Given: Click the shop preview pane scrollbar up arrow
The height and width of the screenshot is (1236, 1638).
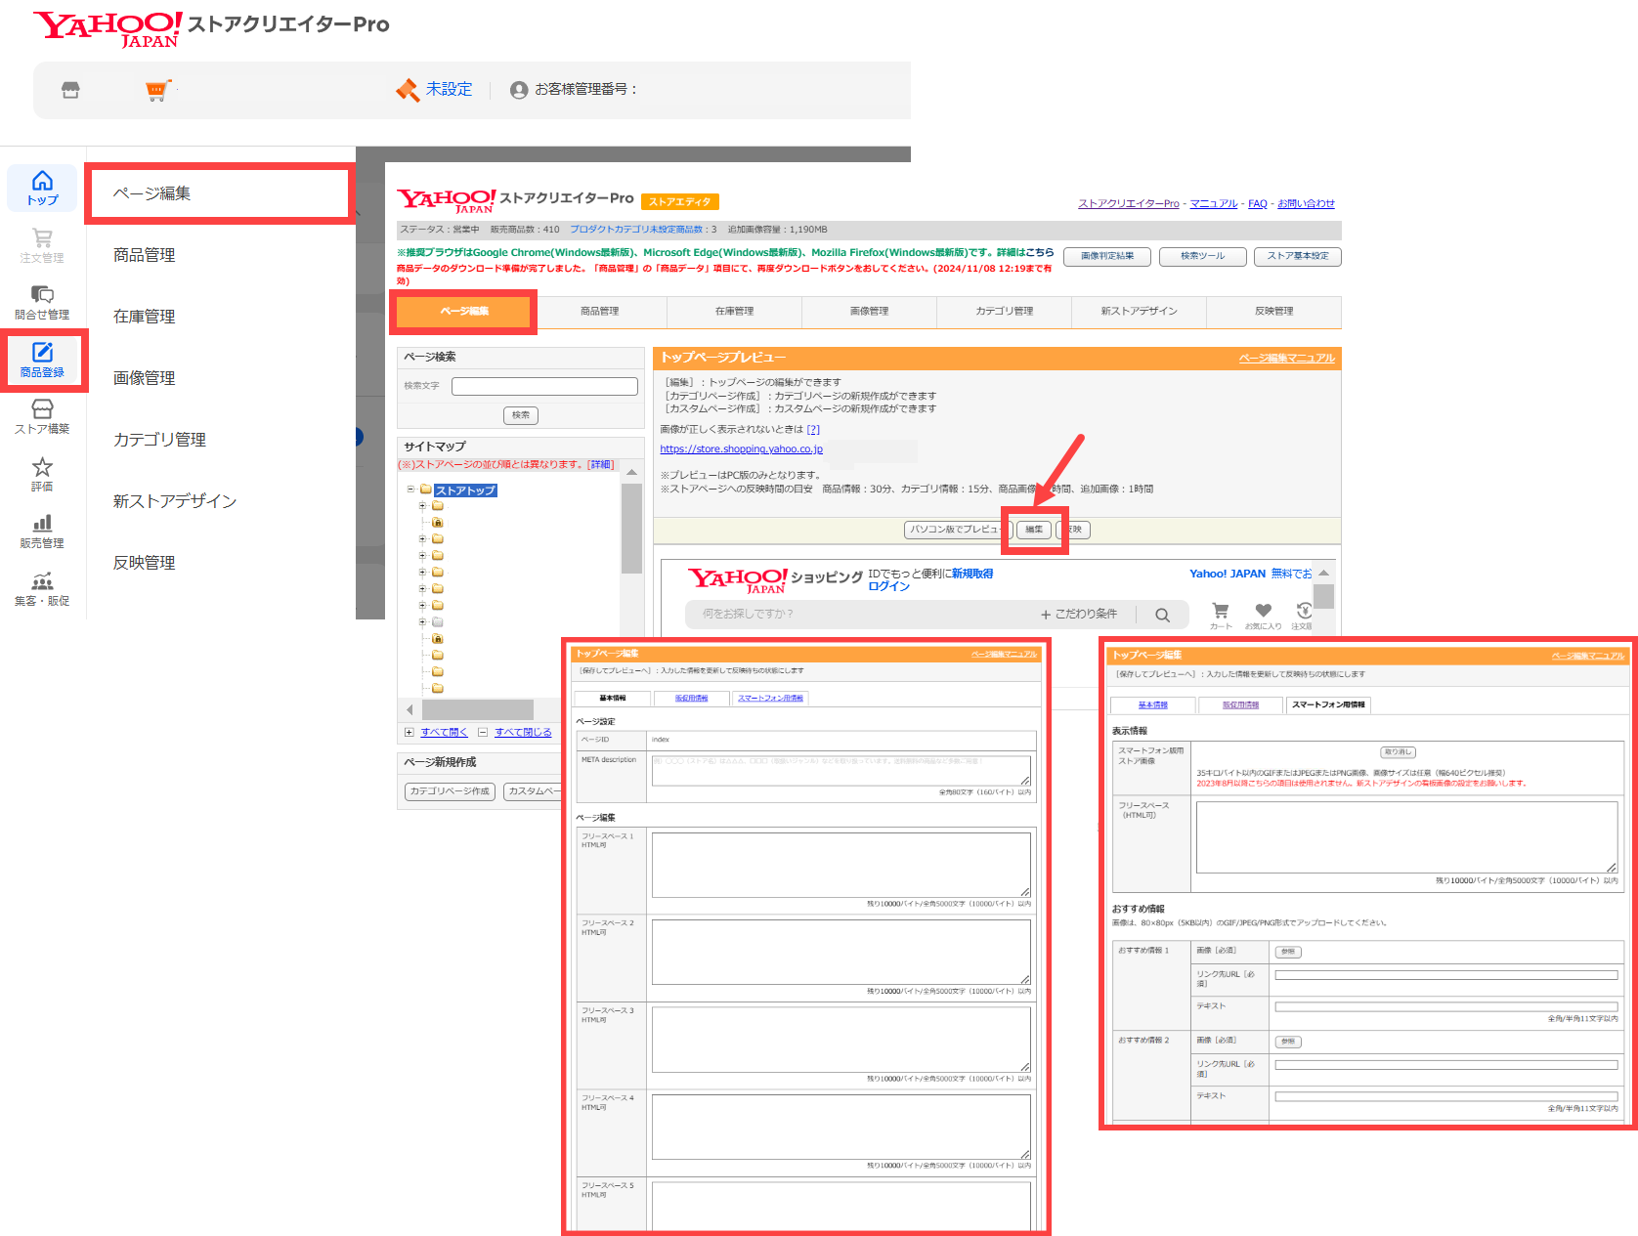Looking at the screenshot, I should 1323,573.
